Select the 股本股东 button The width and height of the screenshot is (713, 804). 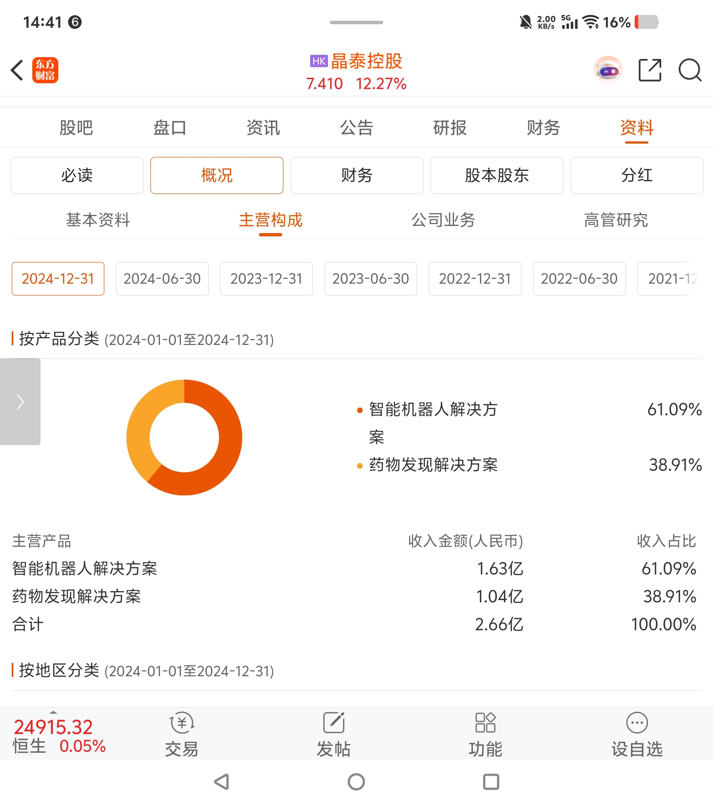497,175
